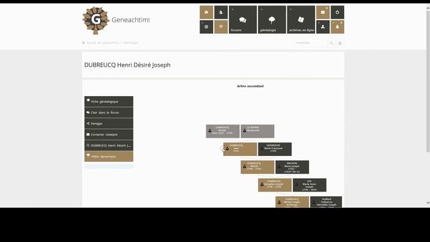
Task: Click the page vertical scrollbar thumb
Action: pos(428,81)
